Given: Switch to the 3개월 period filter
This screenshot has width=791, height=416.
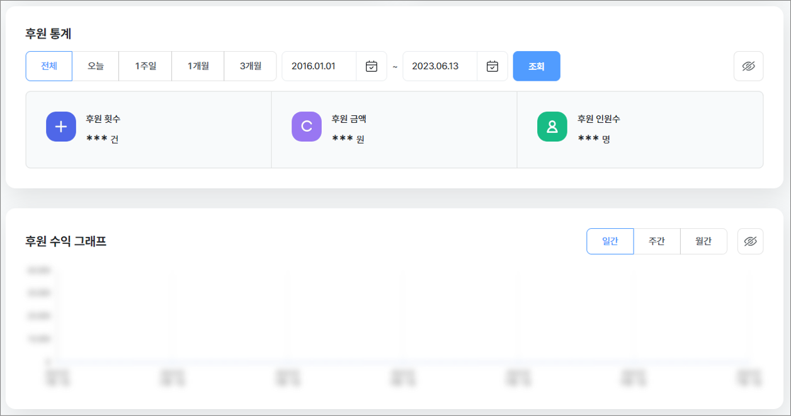Looking at the screenshot, I should click(x=250, y=66).
